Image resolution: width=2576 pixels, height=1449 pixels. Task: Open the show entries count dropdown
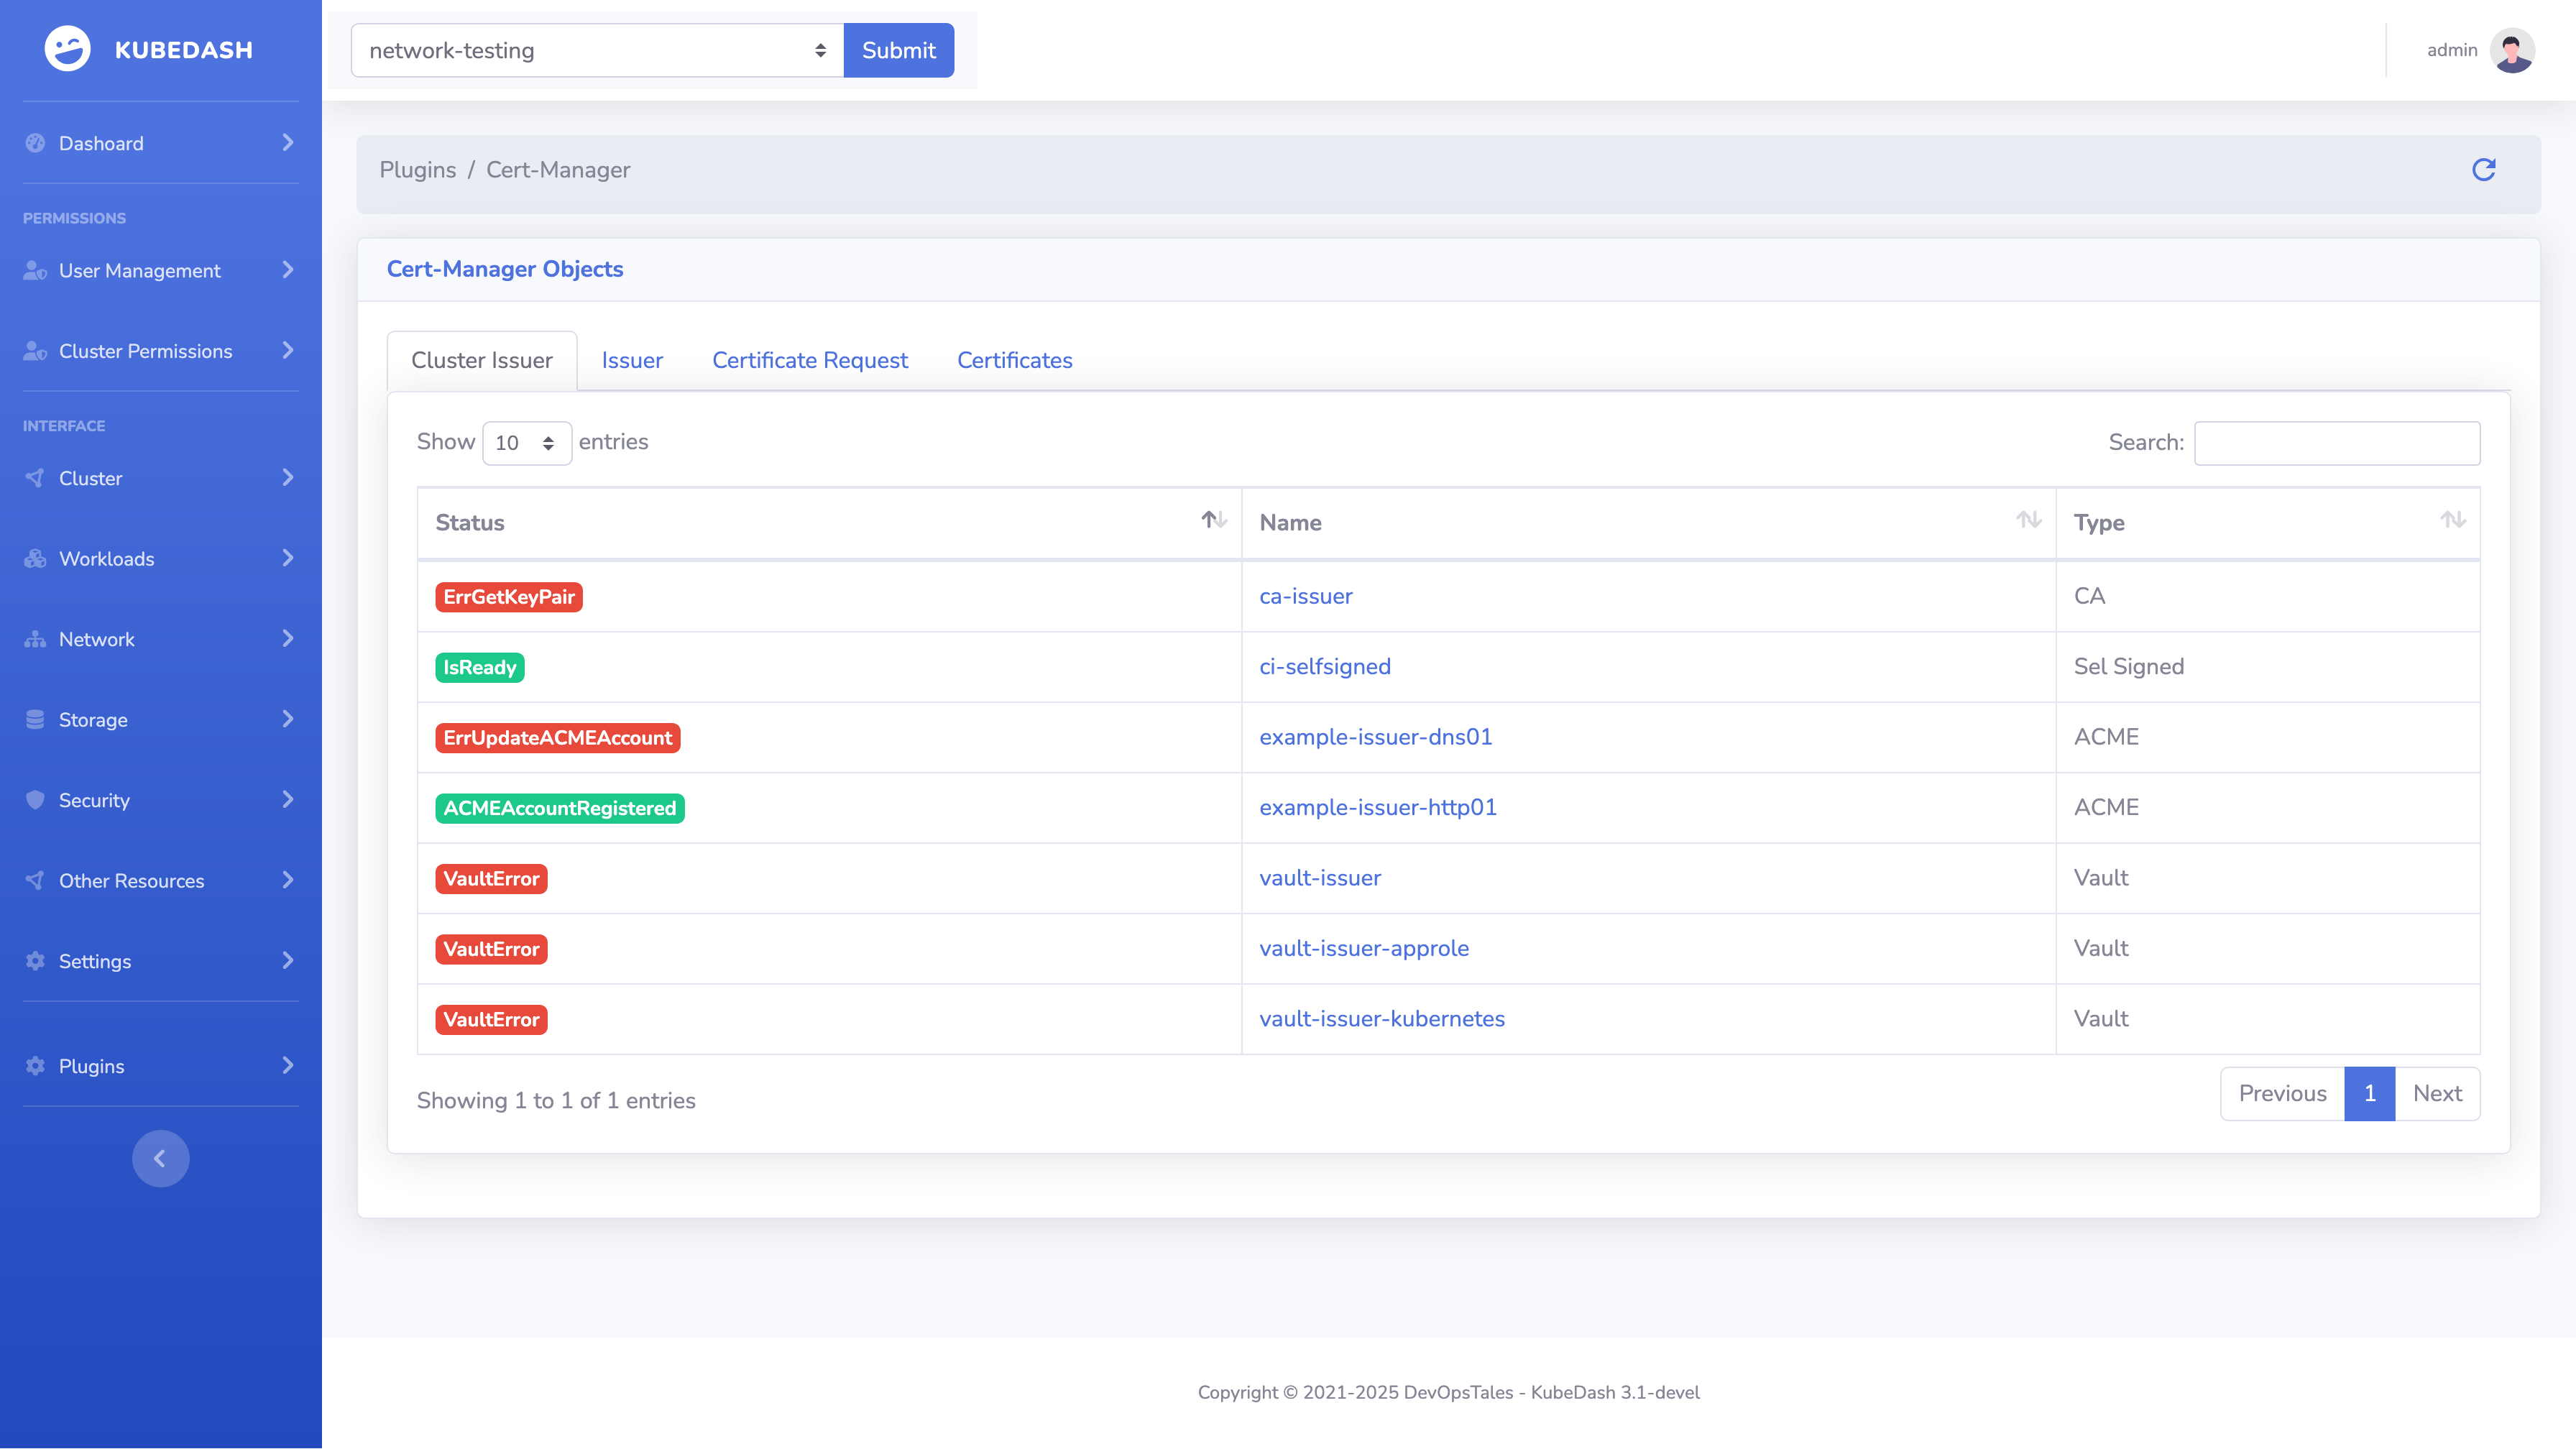[x=526, y=443]
